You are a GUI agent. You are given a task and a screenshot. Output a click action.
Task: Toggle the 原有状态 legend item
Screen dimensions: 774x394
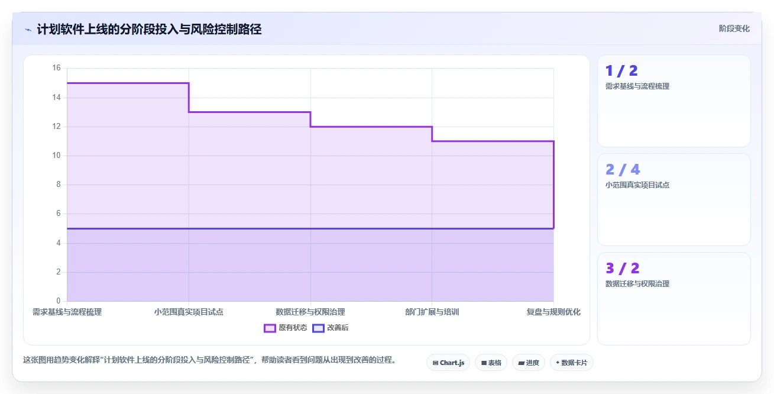(x=286, y=328)
